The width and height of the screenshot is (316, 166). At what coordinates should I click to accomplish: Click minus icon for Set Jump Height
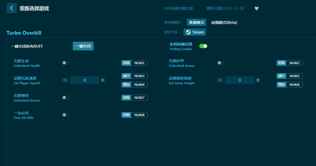[x=220, y=80]
